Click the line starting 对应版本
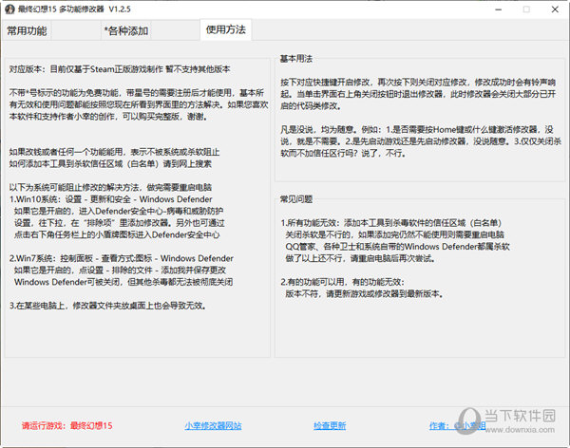570x448 pixels. coord(120,69)
